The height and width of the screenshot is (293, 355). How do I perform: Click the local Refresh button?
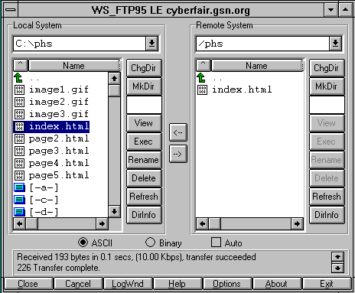pyautogui.click(x=144, y=197)
